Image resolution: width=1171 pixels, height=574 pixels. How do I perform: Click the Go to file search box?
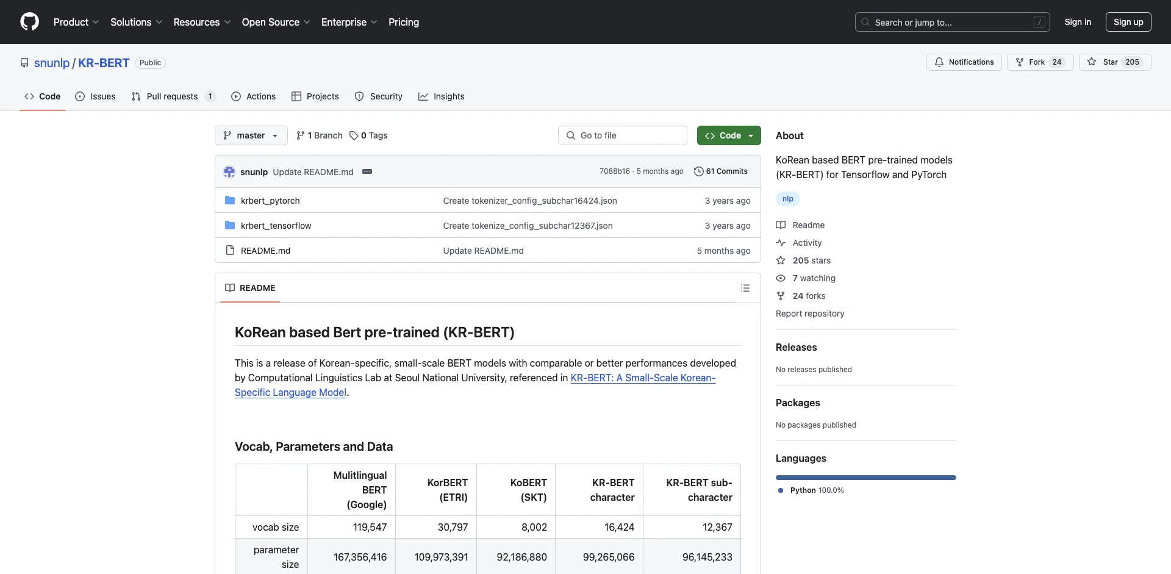623,135
